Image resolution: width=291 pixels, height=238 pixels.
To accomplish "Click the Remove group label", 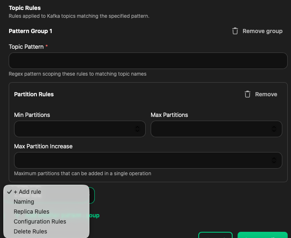I will coord(262,31).
